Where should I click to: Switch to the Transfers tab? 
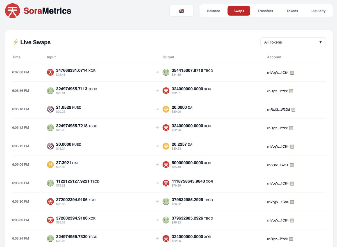point(265,11)
